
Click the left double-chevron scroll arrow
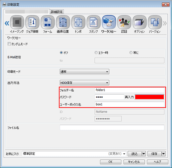tap(7, 23)
